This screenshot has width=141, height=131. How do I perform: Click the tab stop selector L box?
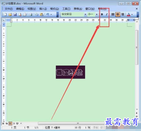coord(4,20)
